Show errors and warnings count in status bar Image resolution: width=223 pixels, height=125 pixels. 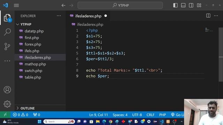21,115
